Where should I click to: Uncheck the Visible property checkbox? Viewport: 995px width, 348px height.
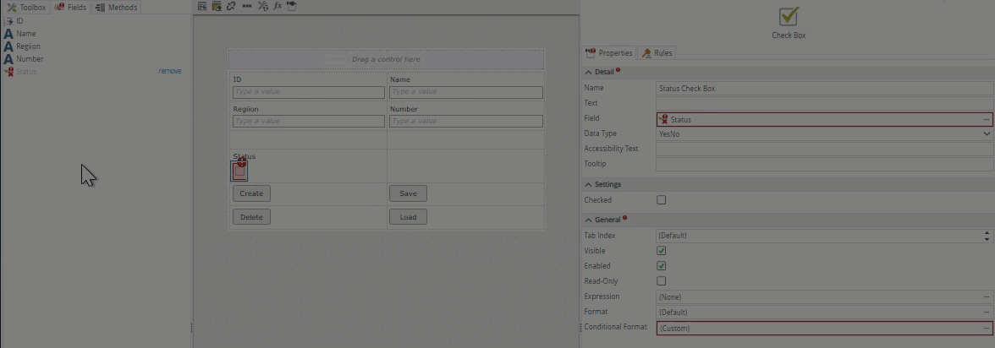tap(662, 251)
